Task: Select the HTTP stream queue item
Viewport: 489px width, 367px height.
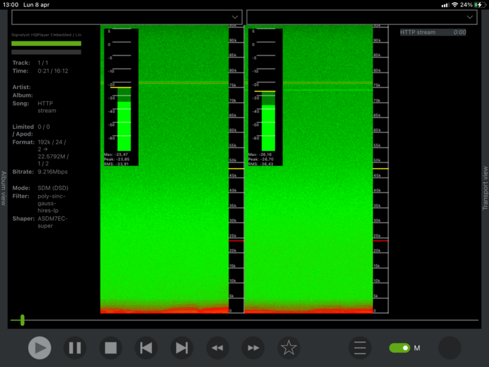Action: point(433,32)
